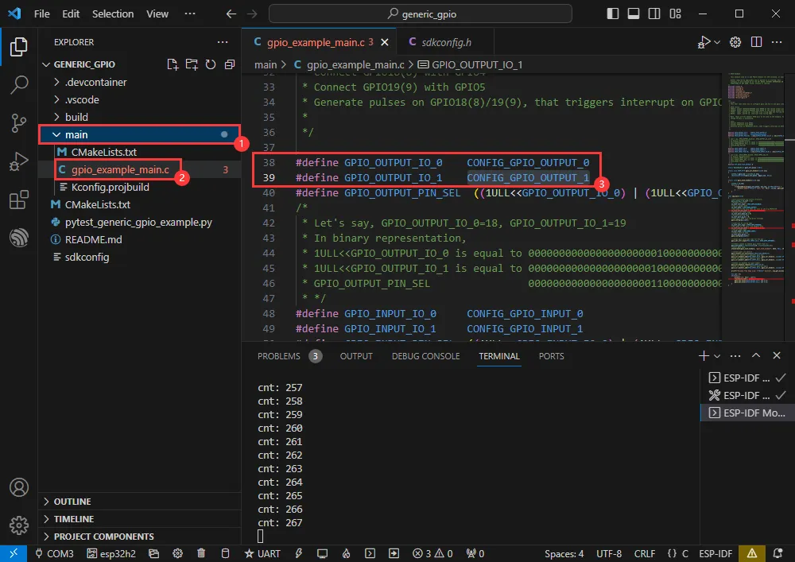Click COM3 port selector in status bar

coord(54,553)
